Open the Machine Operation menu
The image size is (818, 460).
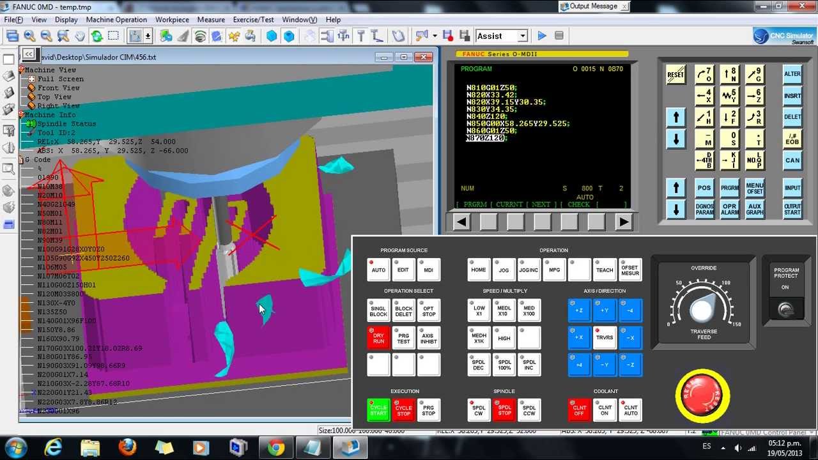coord(116,20)
